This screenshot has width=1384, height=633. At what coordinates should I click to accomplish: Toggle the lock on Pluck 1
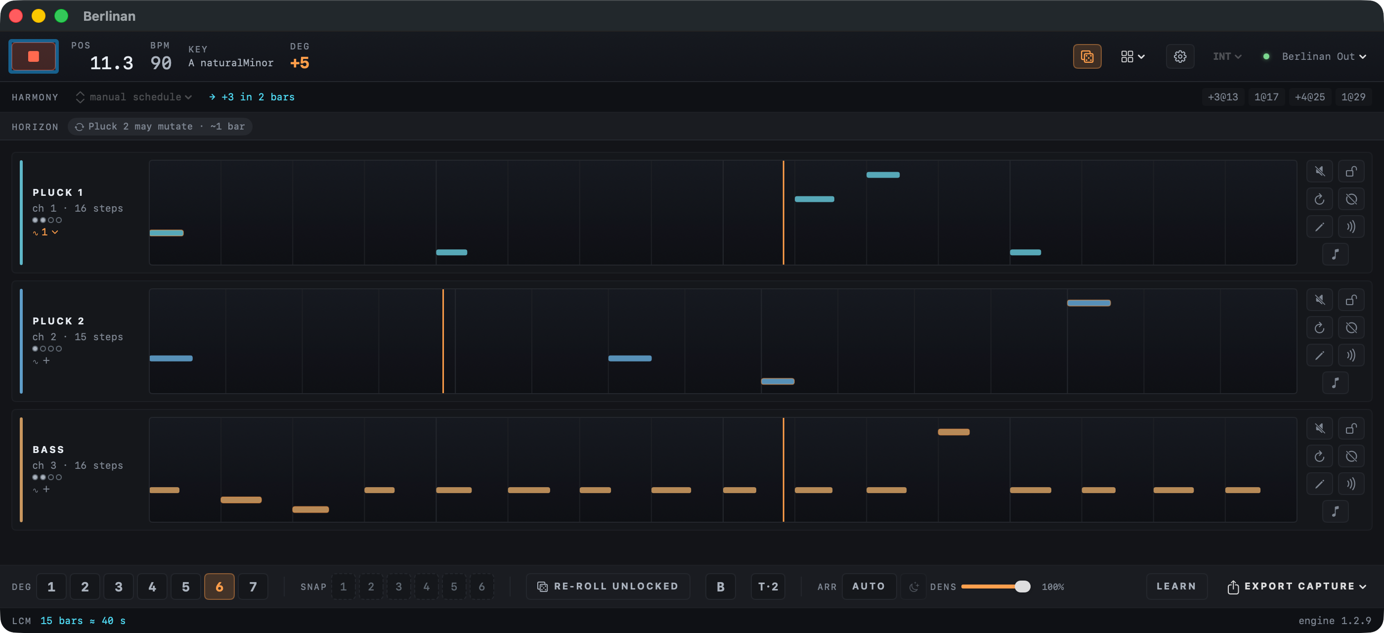(1351, 172)
